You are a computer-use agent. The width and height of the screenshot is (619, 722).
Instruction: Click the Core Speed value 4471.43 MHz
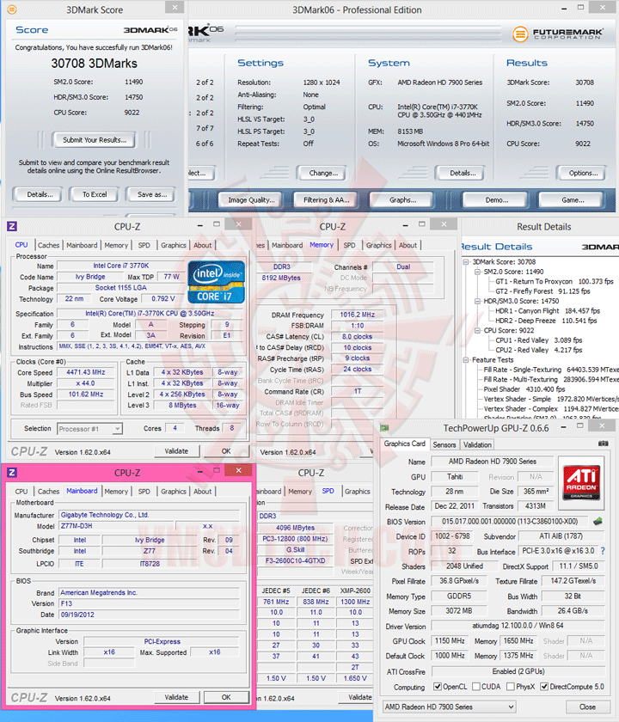86,372
